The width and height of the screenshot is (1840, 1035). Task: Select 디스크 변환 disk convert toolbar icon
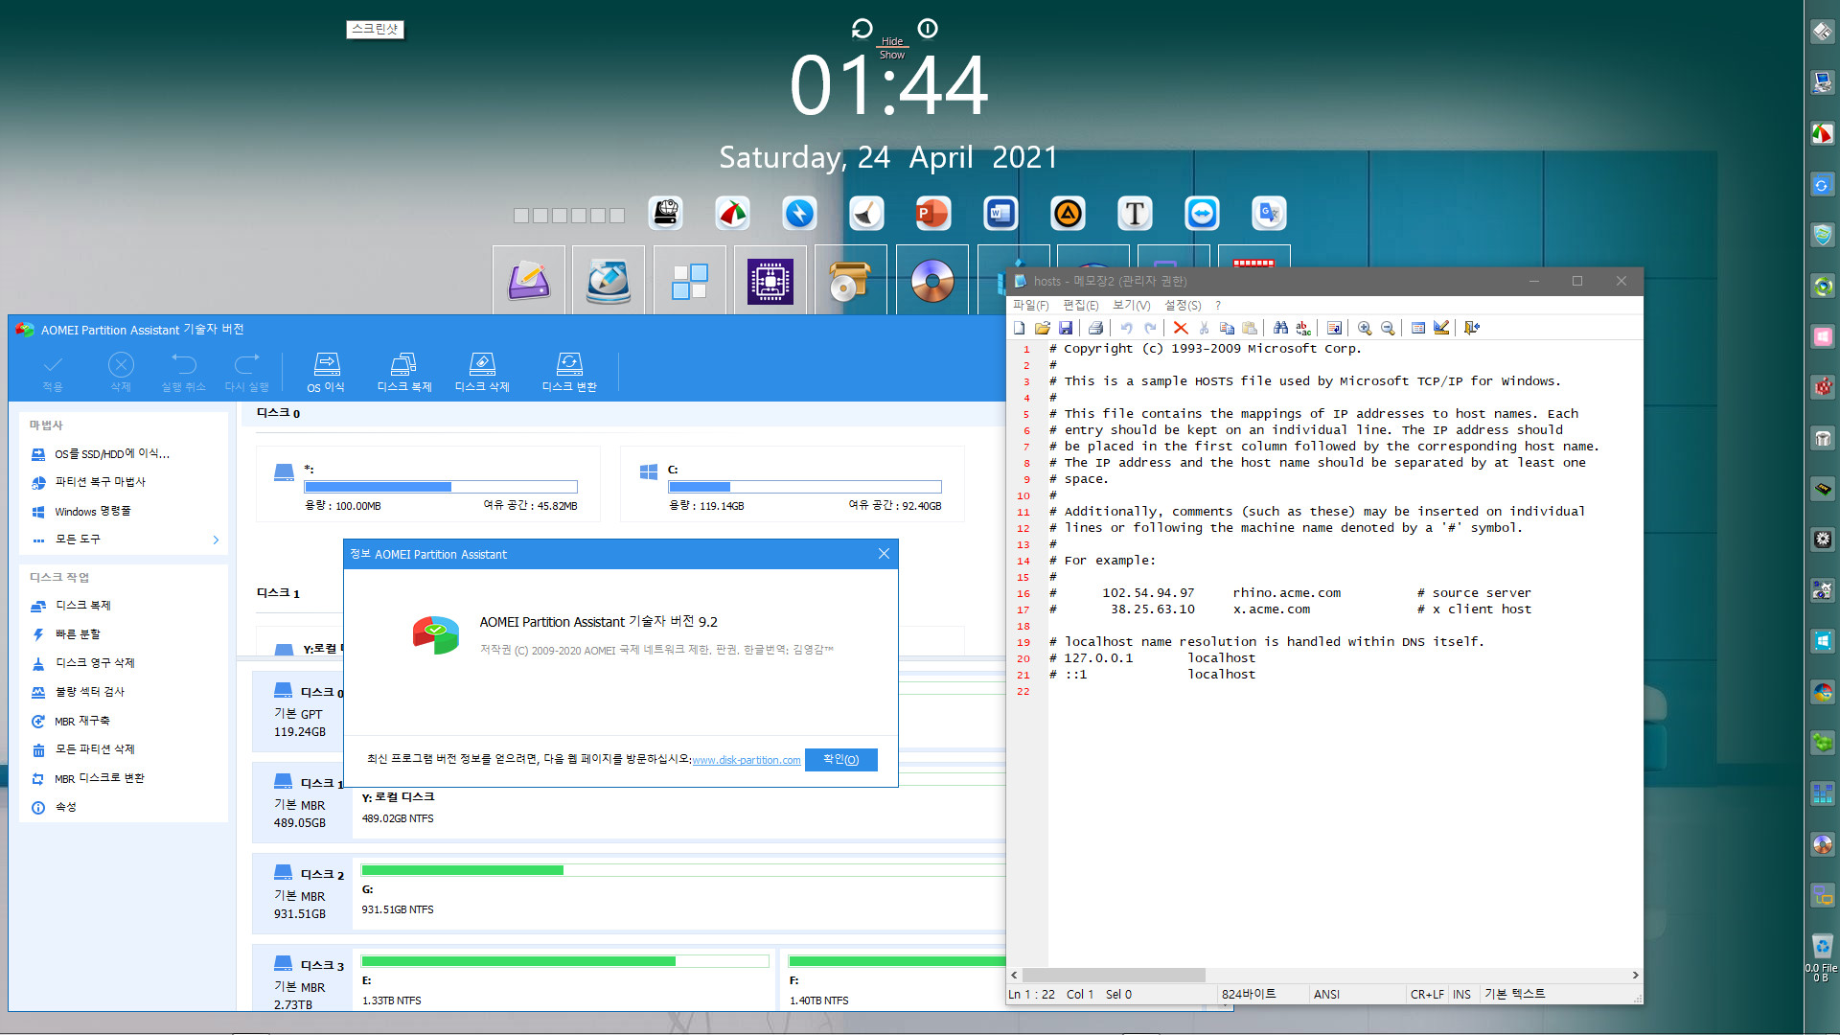point(569,364)
